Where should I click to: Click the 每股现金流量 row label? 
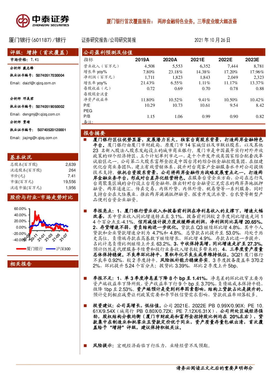[96, 94]
